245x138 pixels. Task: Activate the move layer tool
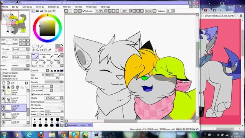click(x=34, y=50)
